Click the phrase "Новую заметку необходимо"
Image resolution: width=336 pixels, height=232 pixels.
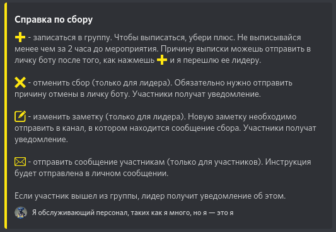click(x=242, y=117)
